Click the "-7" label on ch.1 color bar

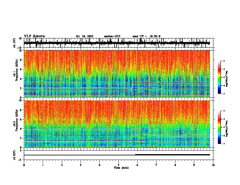tap(223, 94)
